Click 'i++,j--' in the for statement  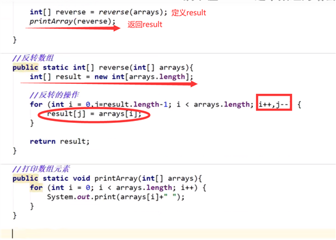[274, 104]
